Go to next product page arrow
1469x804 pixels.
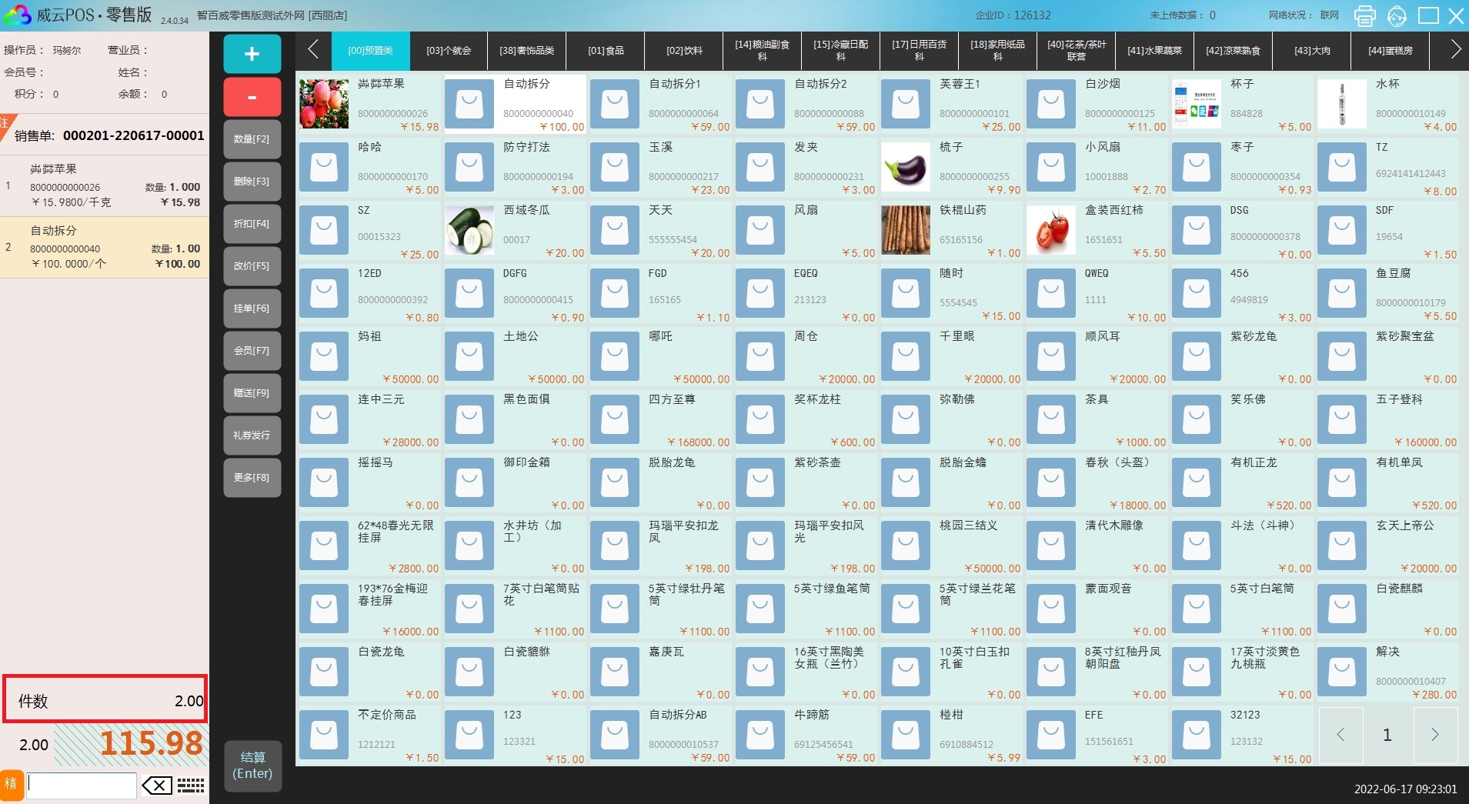tap(1434, 735)
